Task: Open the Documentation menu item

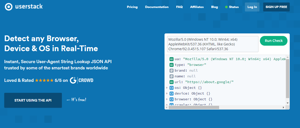Action: [157, 7]
